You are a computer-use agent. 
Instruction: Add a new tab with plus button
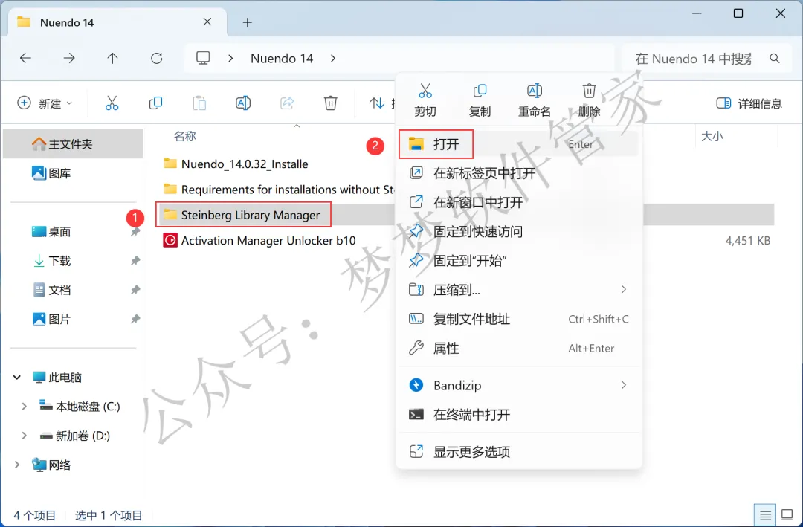pyautogui.click(x=248, y=22)
